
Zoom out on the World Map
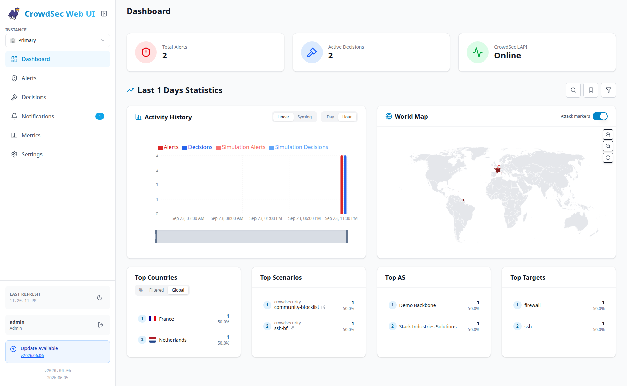608,146
